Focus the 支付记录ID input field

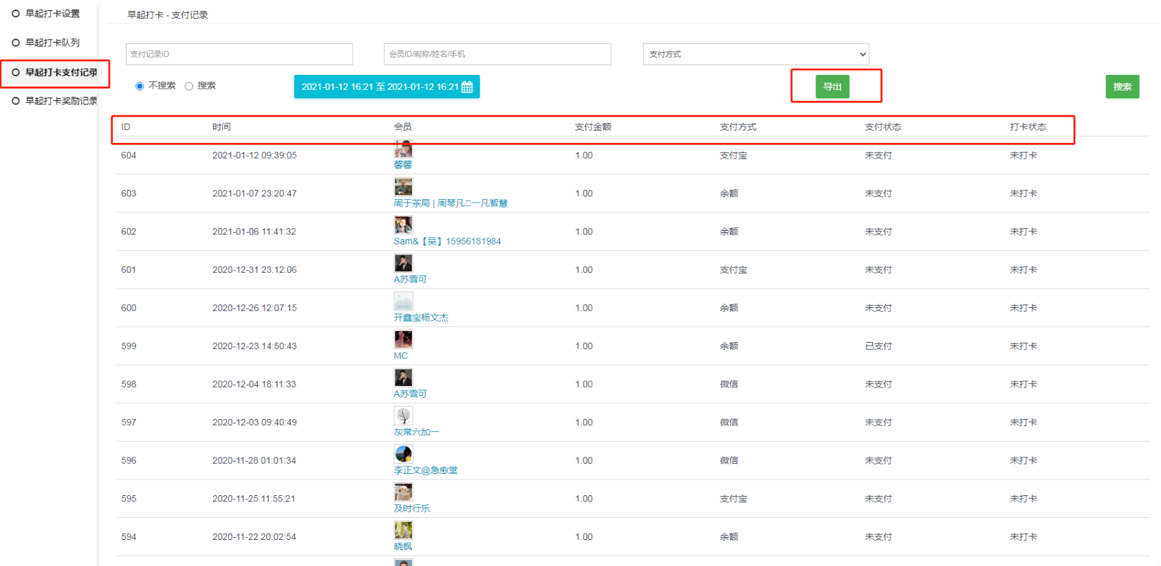point(239,54)
